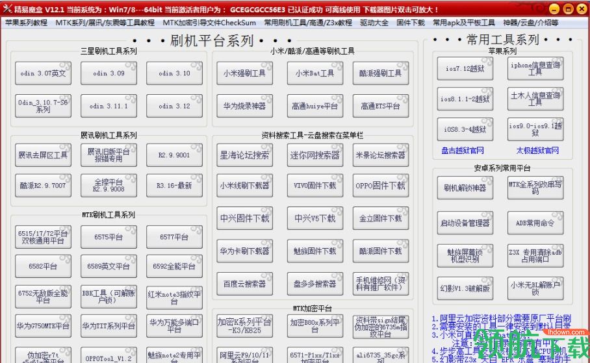Open 神器/云盘/介绍等 menu

click(x=531, y=23)
